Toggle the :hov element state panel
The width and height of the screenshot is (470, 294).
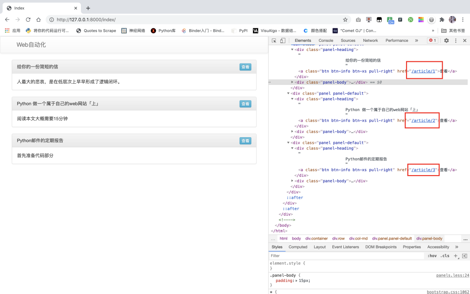(432, 256)
